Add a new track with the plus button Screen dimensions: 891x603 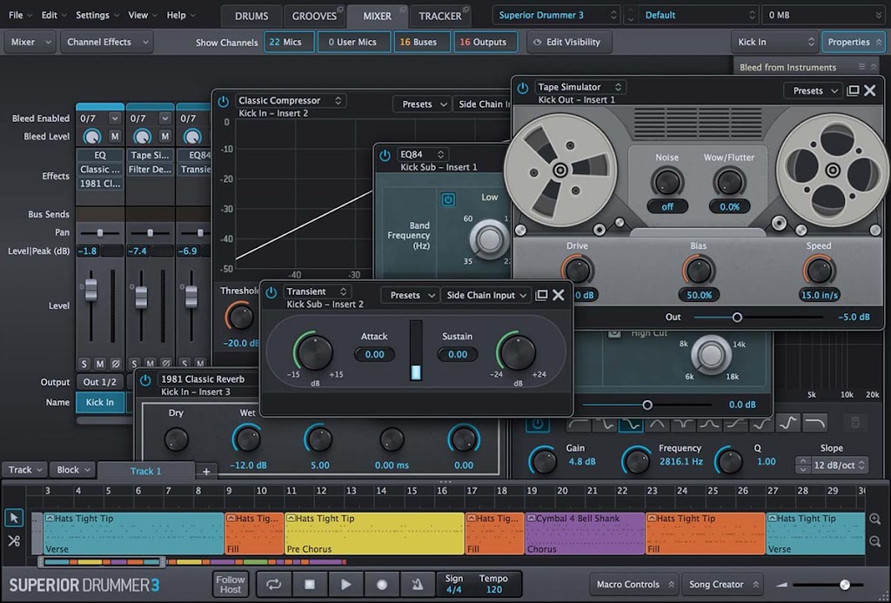pyautogui.click(x=206, y=471)
